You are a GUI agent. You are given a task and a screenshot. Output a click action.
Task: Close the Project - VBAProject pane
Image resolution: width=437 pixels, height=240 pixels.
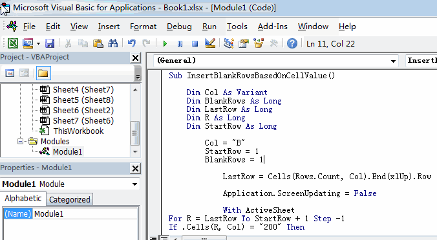click(136, 58)
